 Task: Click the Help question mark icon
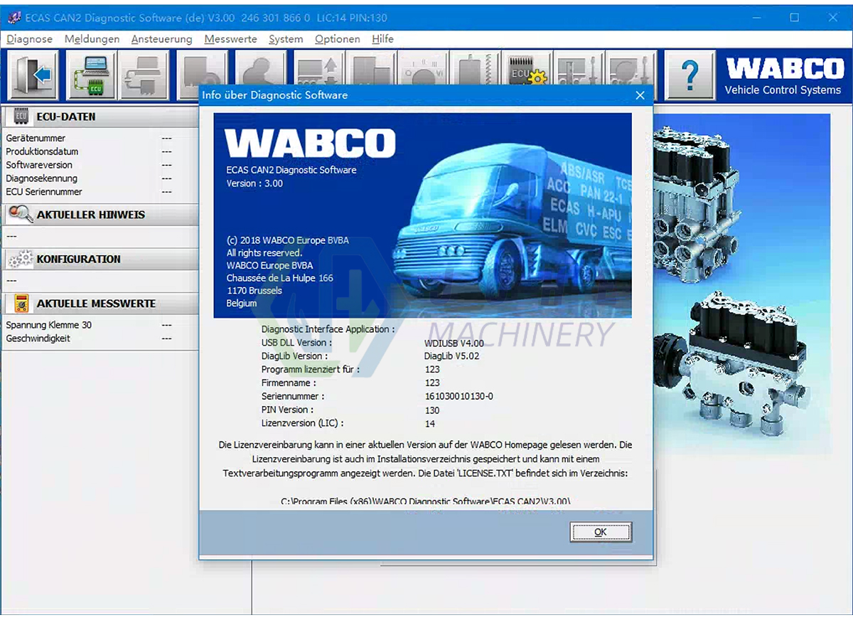(690, 74)
